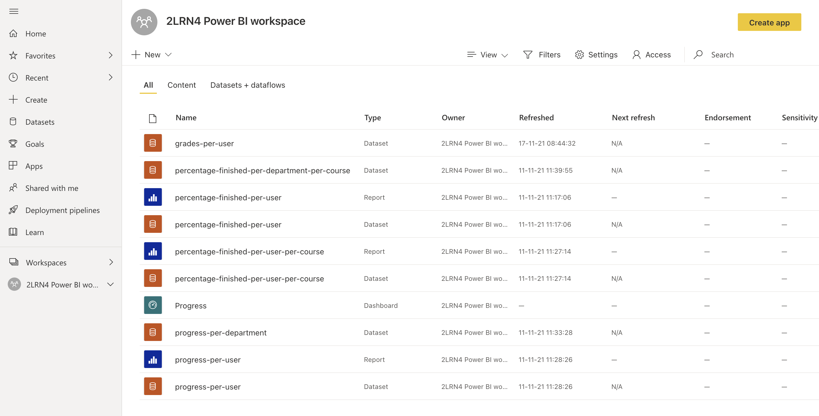Image resolution: width=819 pixels, height=416 pixels.
Task: Expand the Workspaces flyout chevron
Action: [111, 262]
